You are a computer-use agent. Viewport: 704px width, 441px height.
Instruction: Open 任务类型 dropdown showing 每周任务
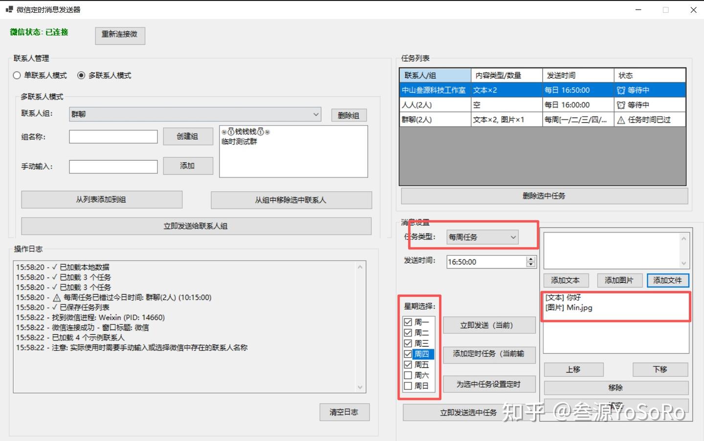482,237
